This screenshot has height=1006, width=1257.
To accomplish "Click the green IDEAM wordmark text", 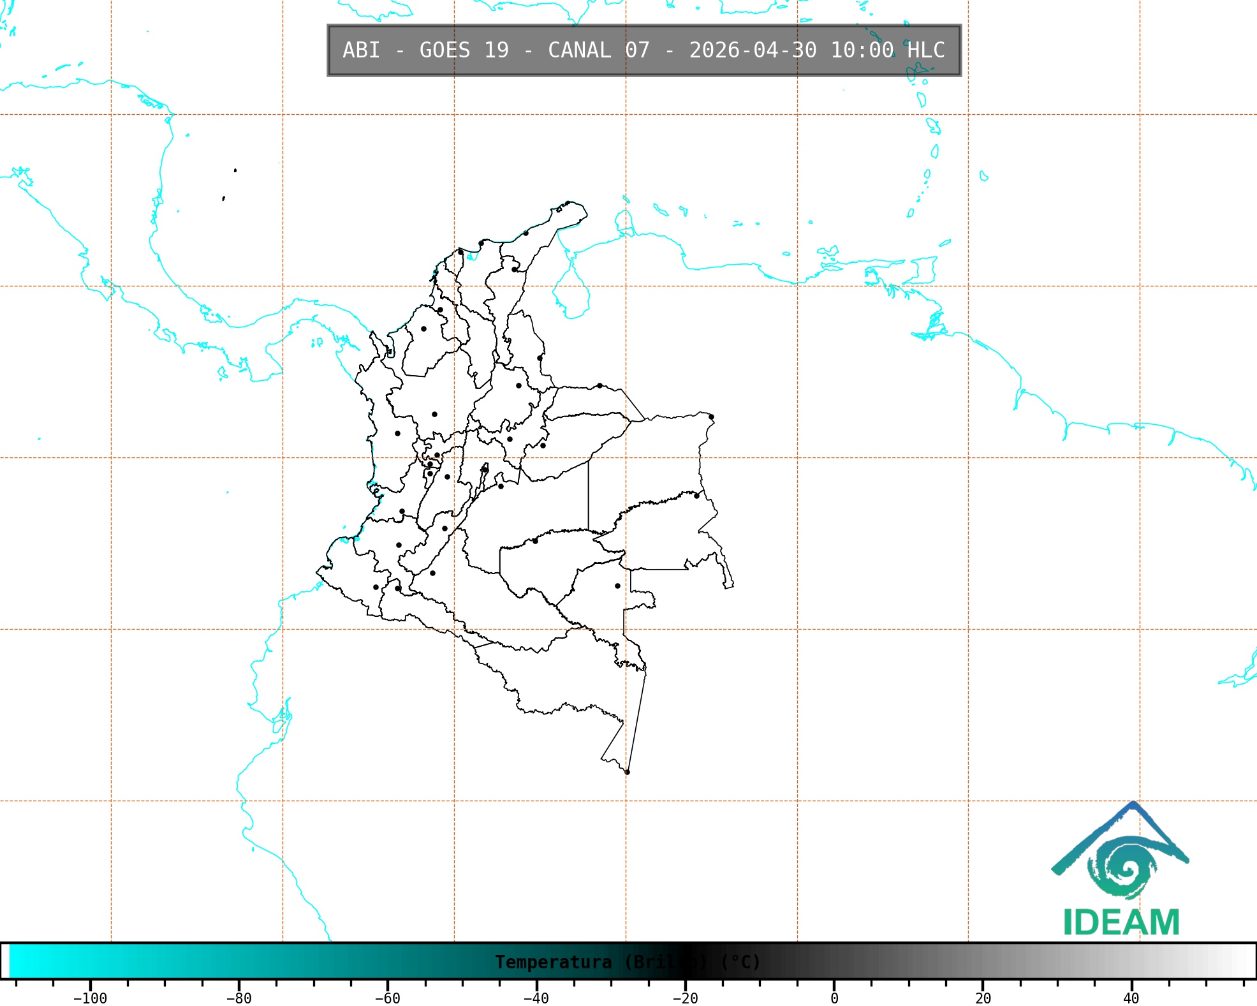I will (x=1121, y=922).
